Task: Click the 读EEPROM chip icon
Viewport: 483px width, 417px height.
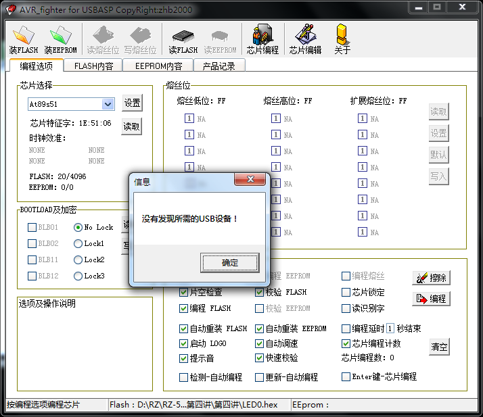Action: click(220, 40)
